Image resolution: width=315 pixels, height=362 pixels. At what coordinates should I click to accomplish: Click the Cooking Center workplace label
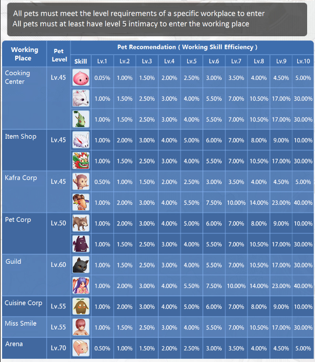[x=17, y=77]
